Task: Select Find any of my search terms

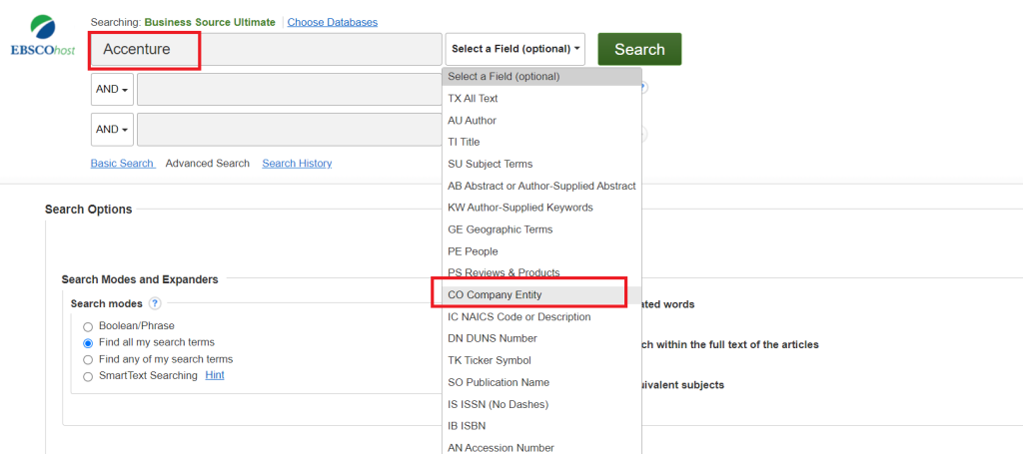Action: (x=88, y=359)
